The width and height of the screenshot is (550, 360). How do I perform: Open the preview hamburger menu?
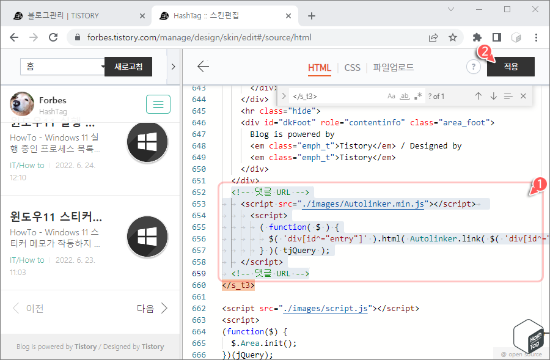(x=158, y=104)
